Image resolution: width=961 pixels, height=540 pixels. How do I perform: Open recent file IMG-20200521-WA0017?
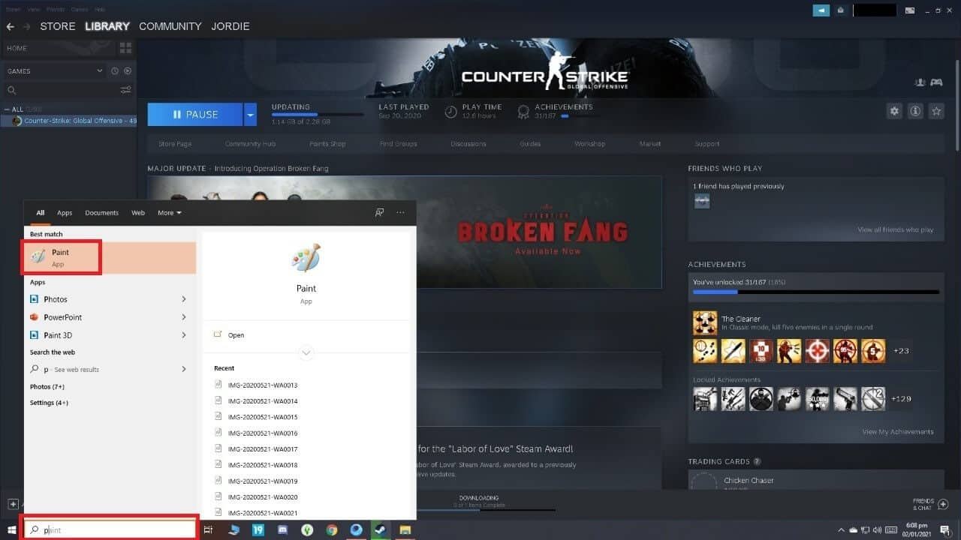click(263, 449)
